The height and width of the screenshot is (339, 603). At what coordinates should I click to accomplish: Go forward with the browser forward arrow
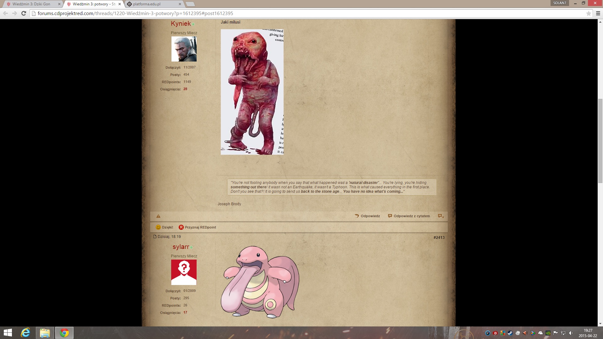click(14, 13)
